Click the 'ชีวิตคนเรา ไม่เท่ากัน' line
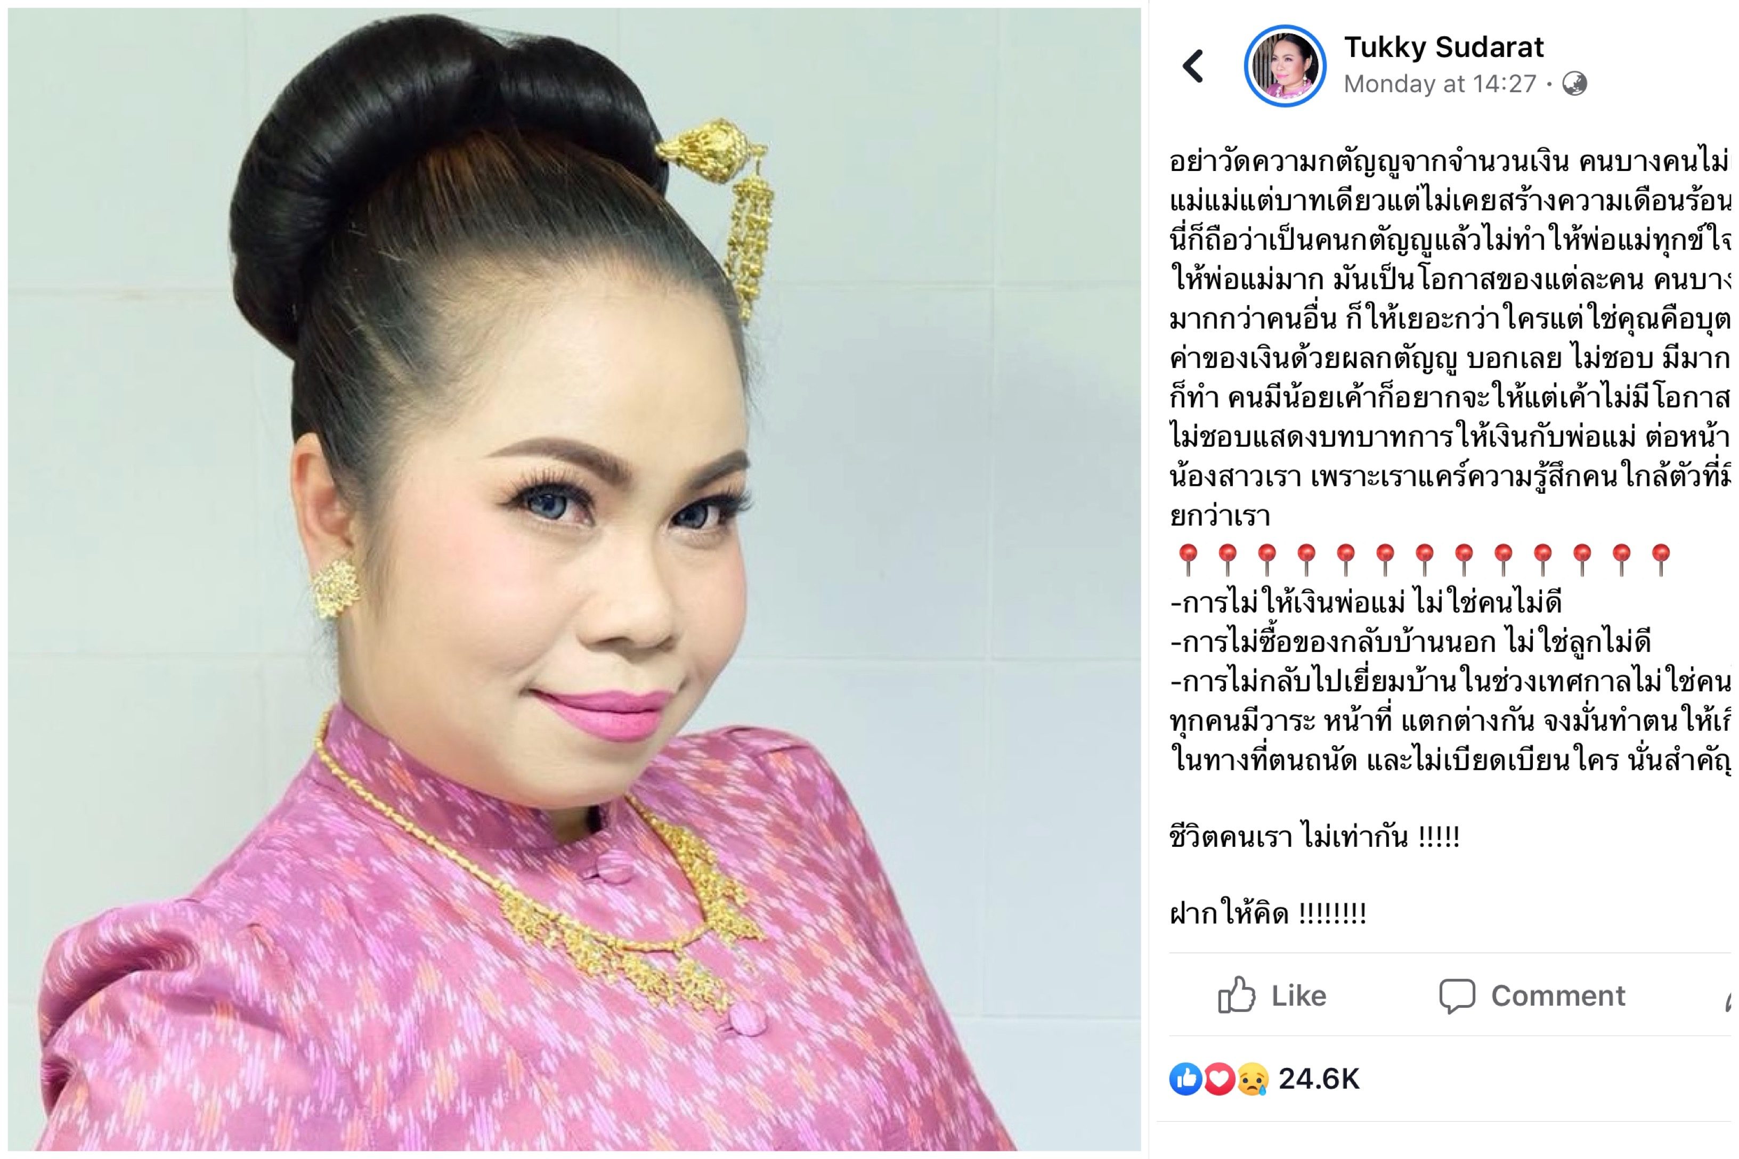Screen dimensions: 1739x1159 coord(1314,837)
